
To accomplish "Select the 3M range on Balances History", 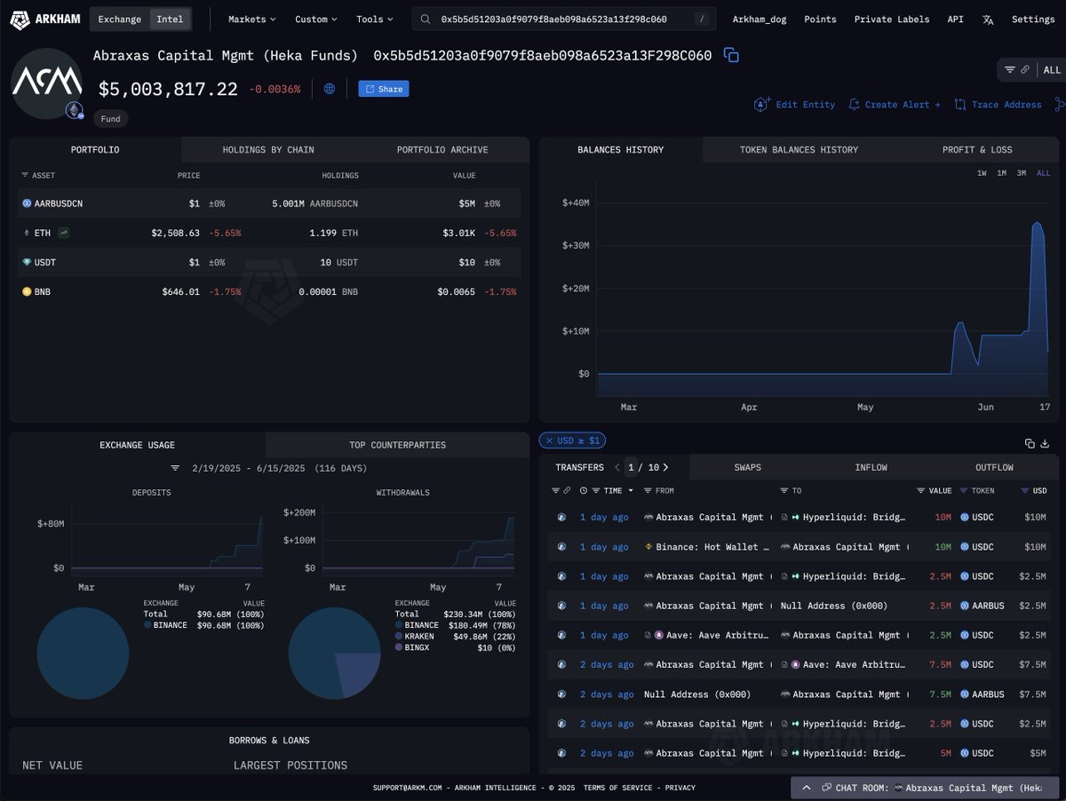I will click(1022, 173).
